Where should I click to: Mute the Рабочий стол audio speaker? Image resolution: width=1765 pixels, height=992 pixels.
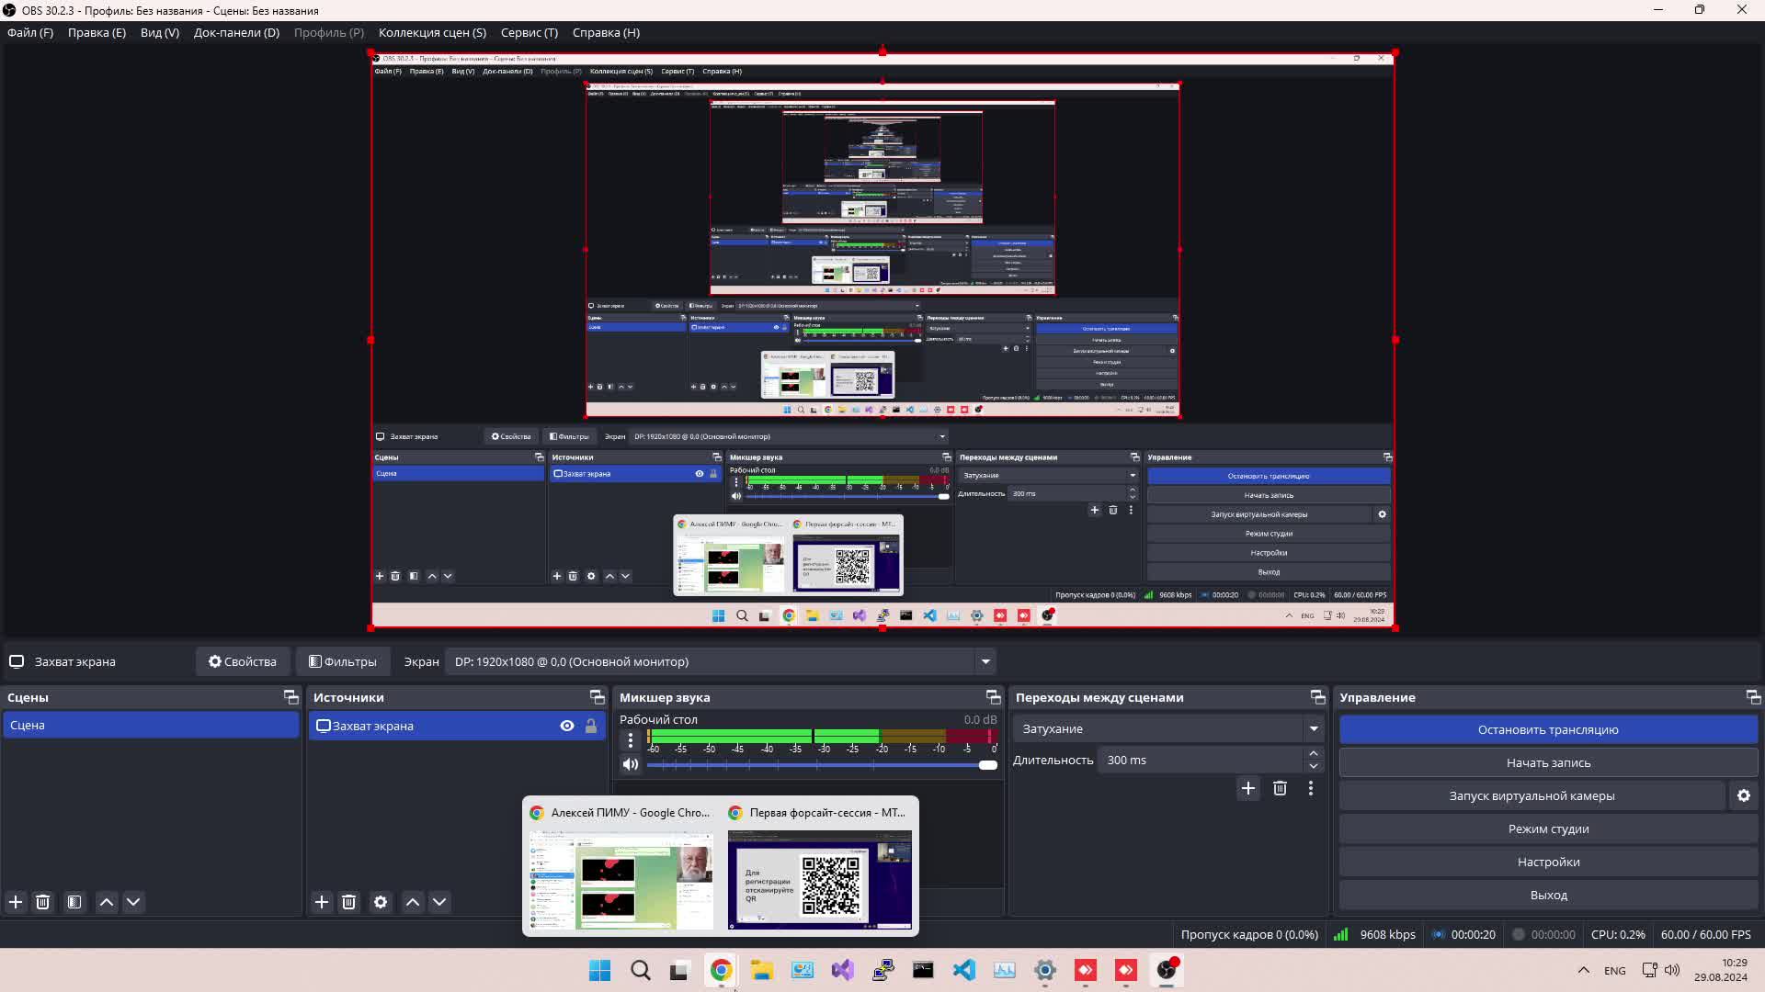tap(630, 764)
